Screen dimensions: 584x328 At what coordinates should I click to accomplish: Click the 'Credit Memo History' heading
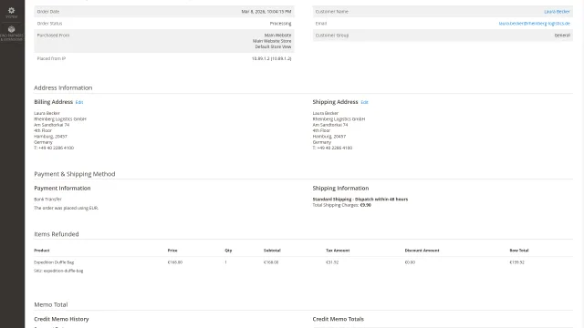tap(61, 319)
